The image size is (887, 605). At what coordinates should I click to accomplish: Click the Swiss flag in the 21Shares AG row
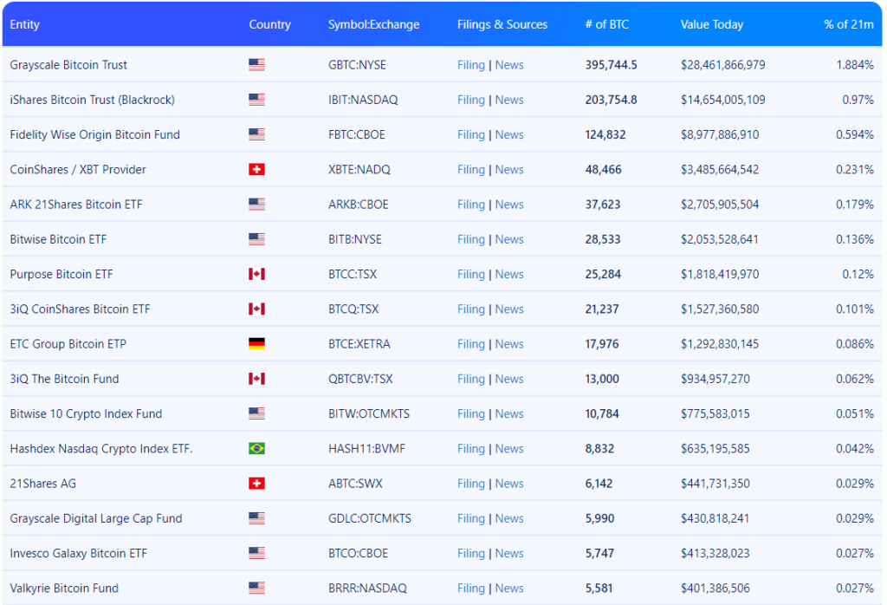coord(256,484)
